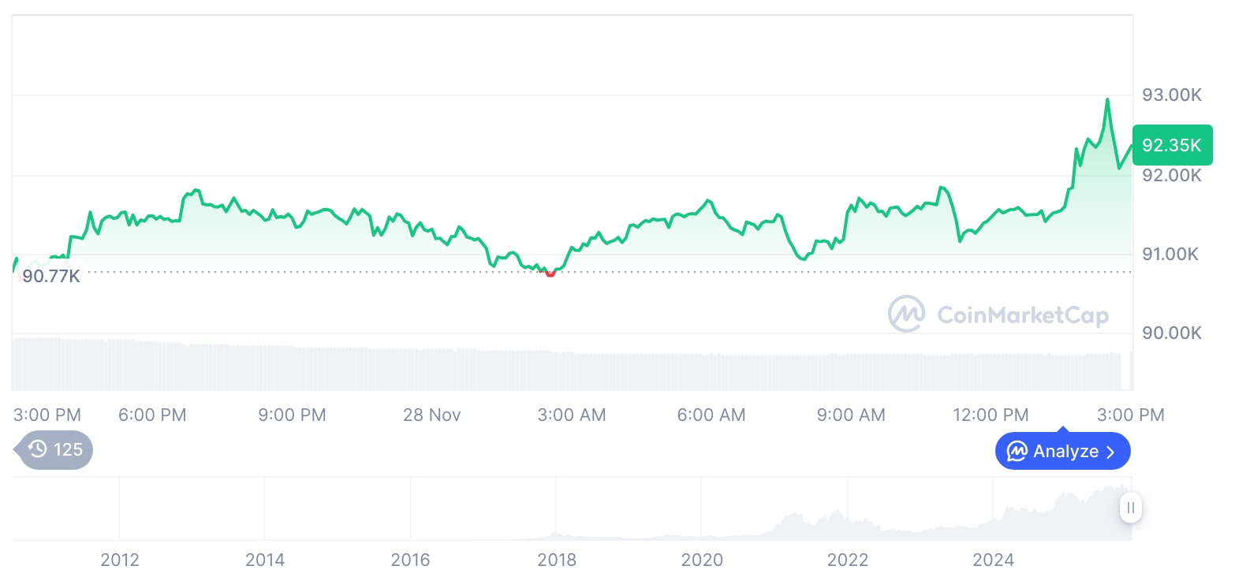Click the 93.00K price axis label

click(x=1172, y=95)
